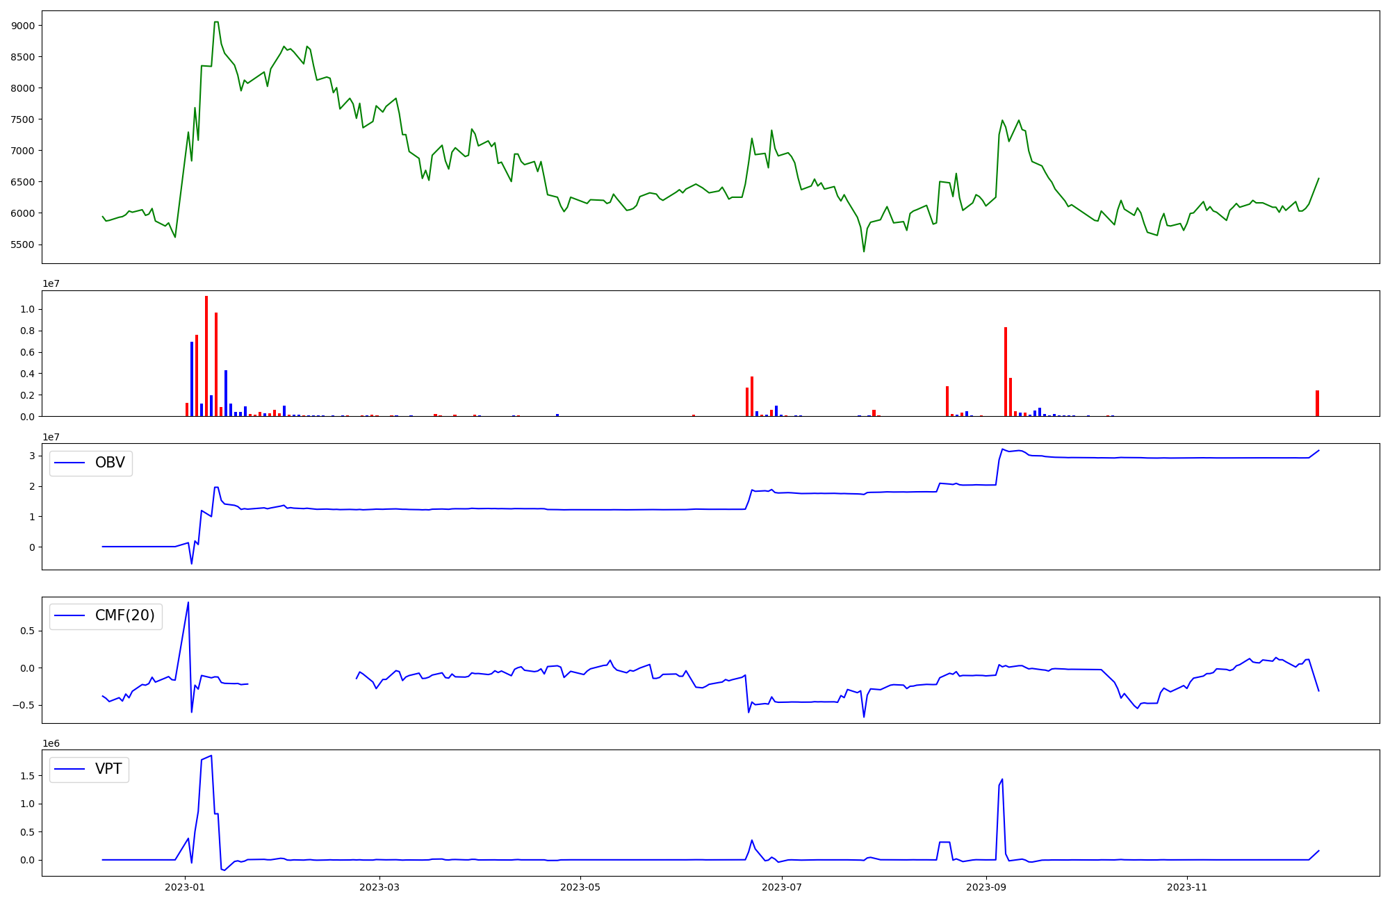This screenshot has height=903, width=1390.
Task: Click the last red volume bar at far right
Action: pos(1317,403)
